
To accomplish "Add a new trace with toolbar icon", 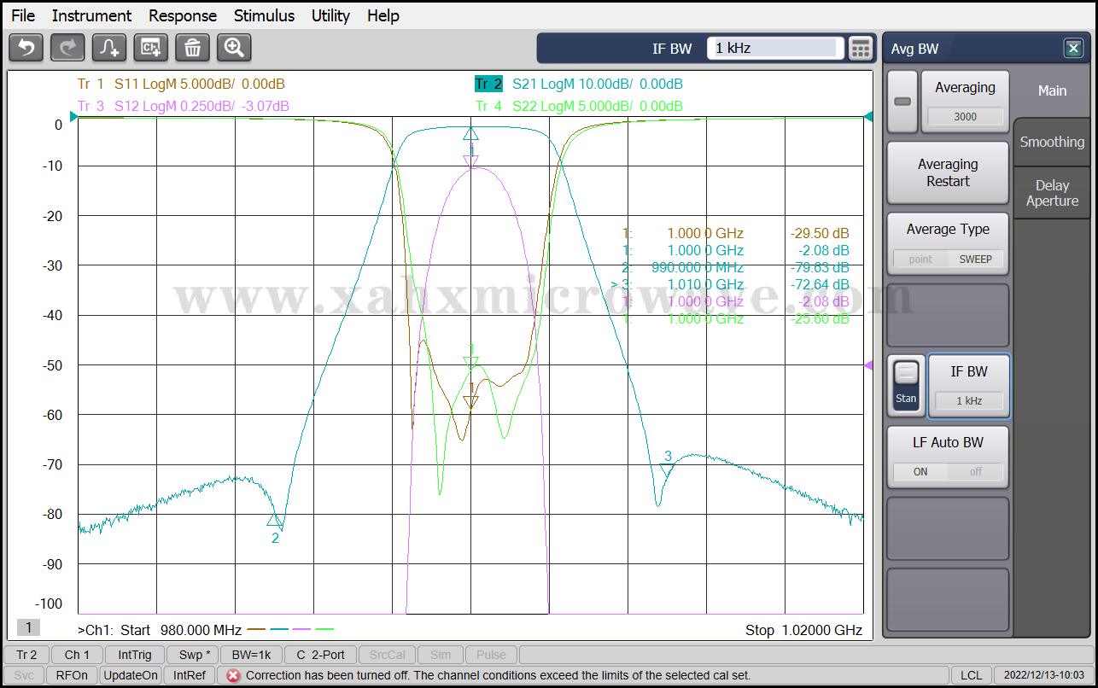I will (x=109, y=48).
